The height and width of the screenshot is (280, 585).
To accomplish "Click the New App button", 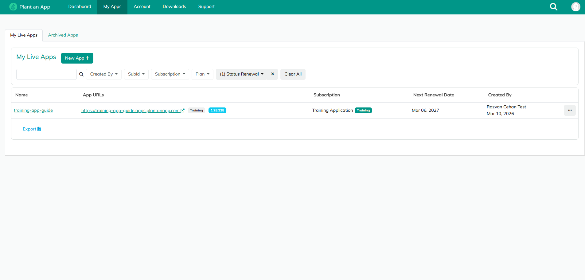I will 77,58.
